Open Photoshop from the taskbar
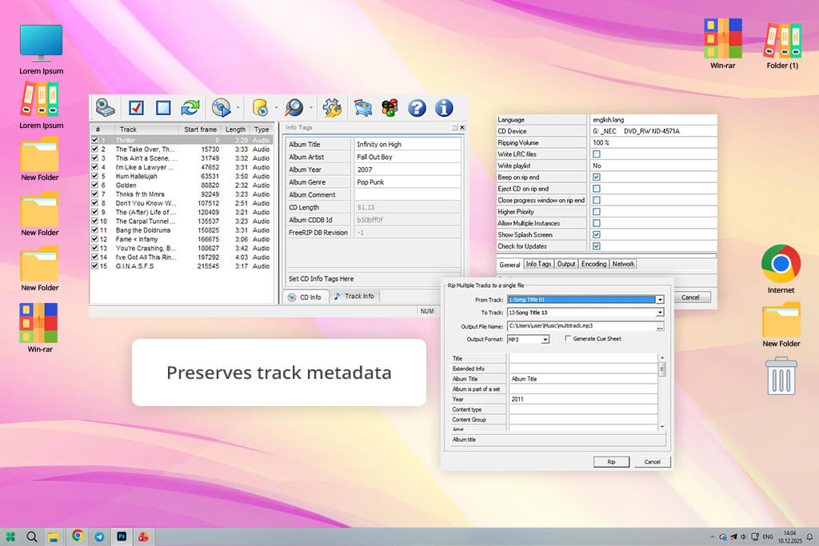This screenshot has height=546, width=819. click(122, 536)
